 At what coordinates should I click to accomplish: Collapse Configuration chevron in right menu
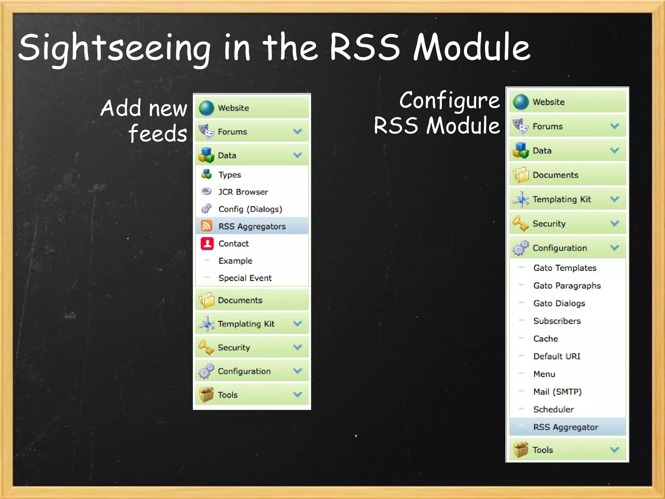click(615, 248)
